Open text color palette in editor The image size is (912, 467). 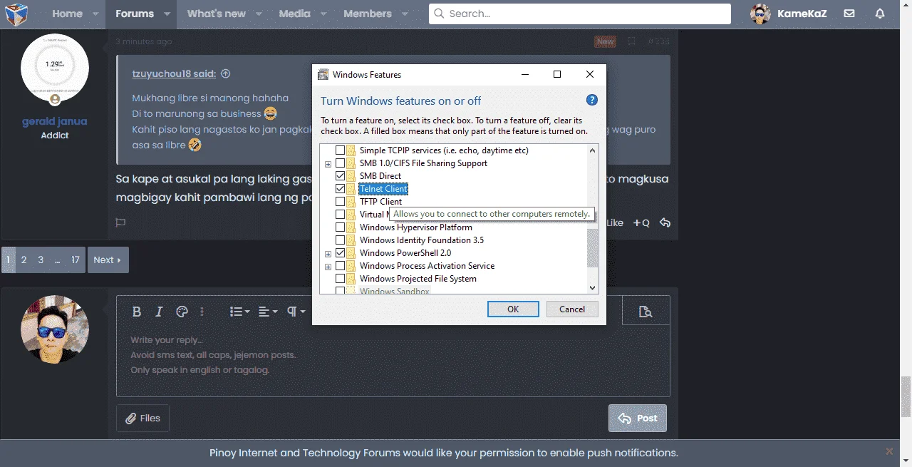point(181,312)
